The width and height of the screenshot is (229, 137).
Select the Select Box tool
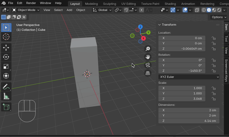[x=6, y=28]
